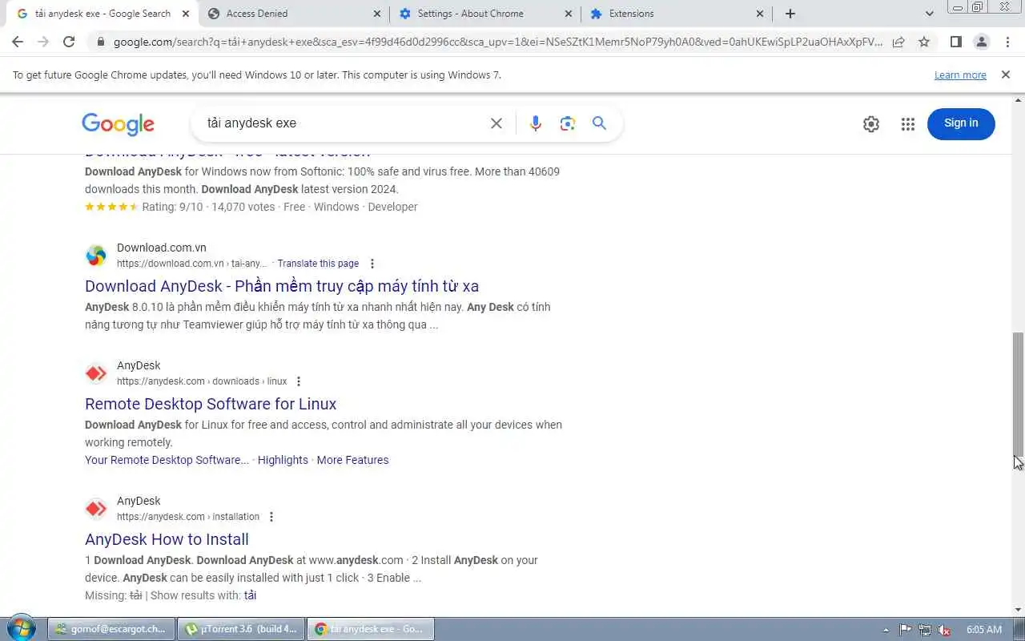The width and height of the screenshot is (1025, 641).
Task: Select the tải anydesk exe Google Search tab
Action: tap(102, 14)
